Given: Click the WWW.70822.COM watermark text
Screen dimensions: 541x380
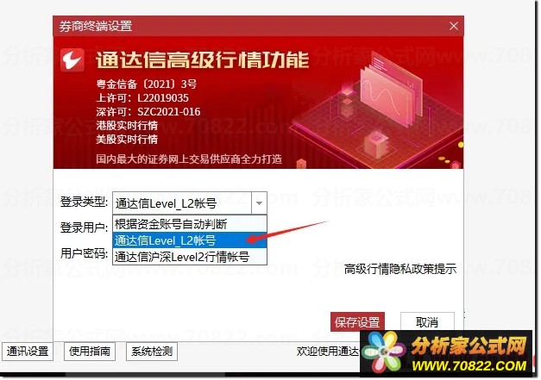Looking at the screenshot, I should [469, 365].
